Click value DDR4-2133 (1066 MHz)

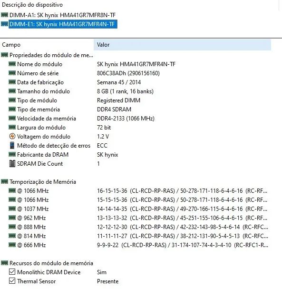click(126, 119)
